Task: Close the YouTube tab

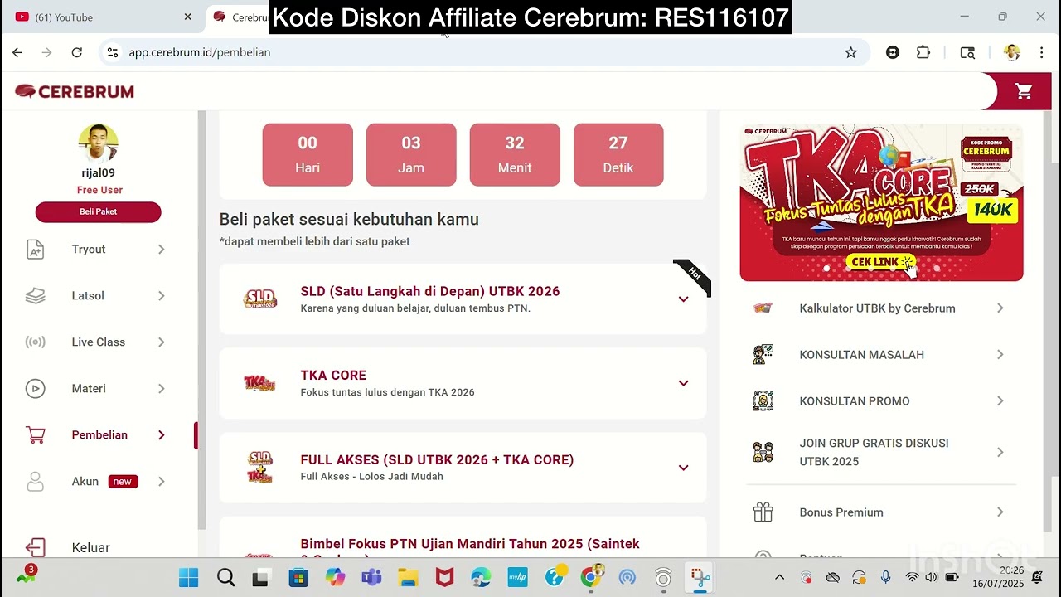Action: [x=187, y=17]
